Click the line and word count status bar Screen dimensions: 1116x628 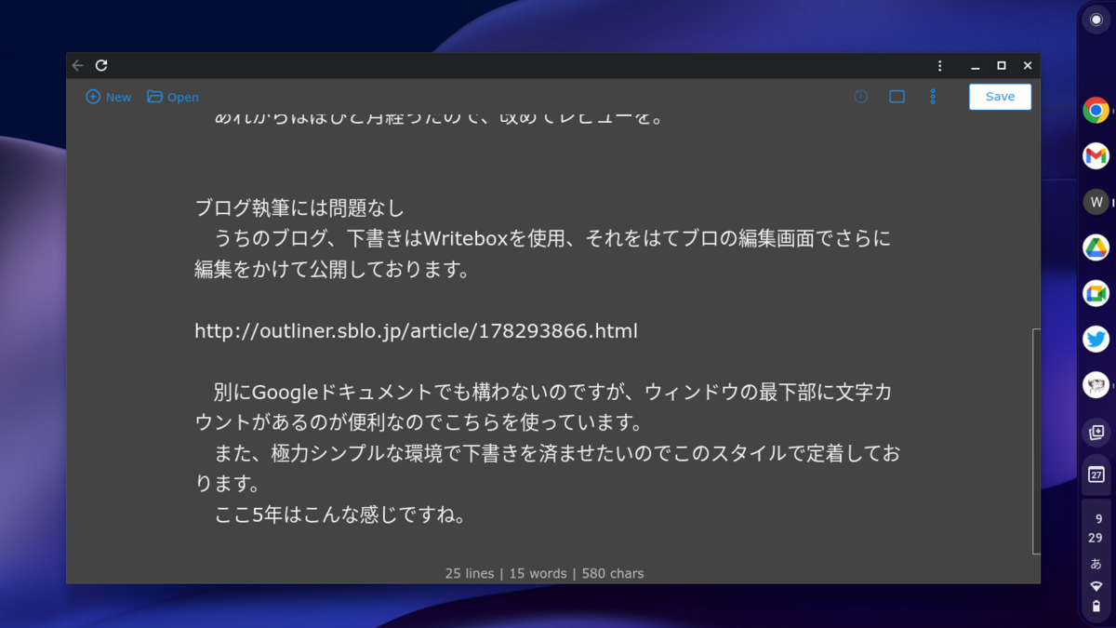point(545,573)
